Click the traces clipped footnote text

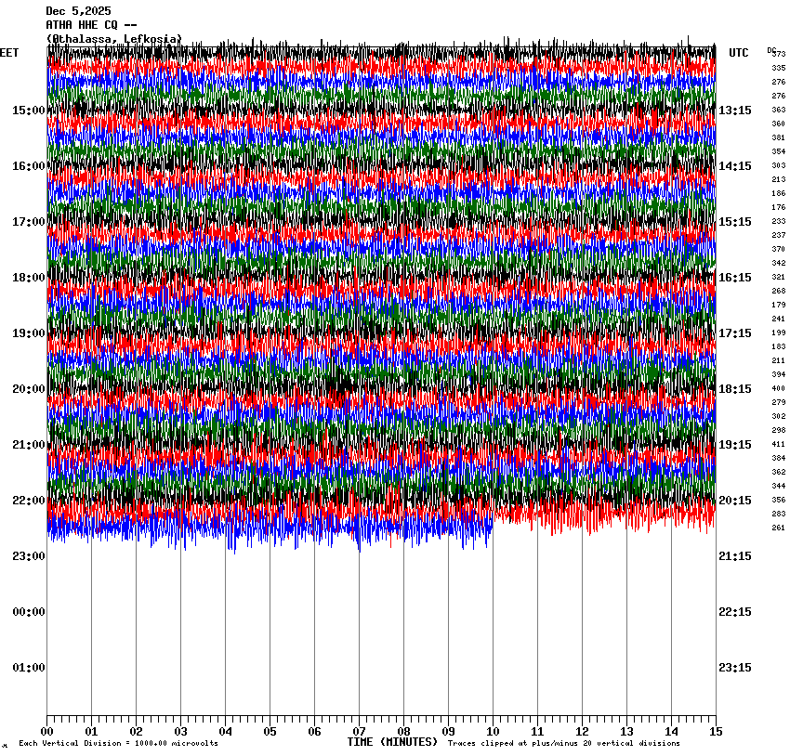click(563, 743)
